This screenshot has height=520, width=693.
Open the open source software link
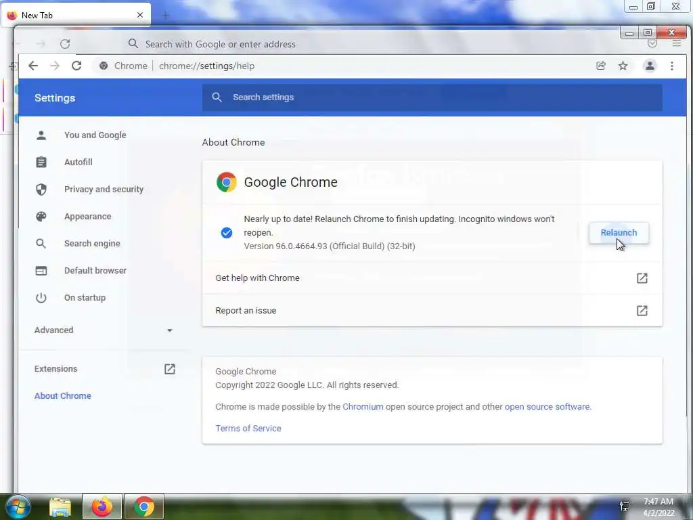click(x=547, y=406)
